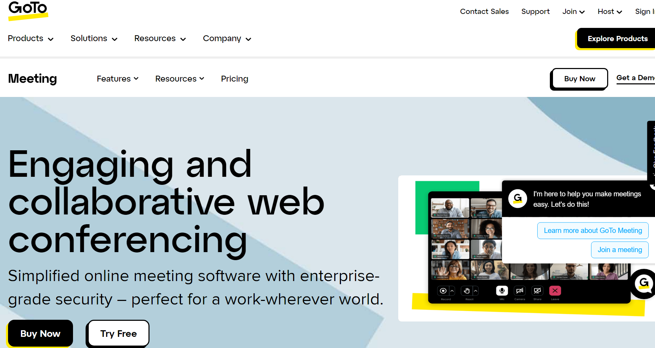Click the Meeting product title
This screenshot has width=655, height=348.
[32, 79]
